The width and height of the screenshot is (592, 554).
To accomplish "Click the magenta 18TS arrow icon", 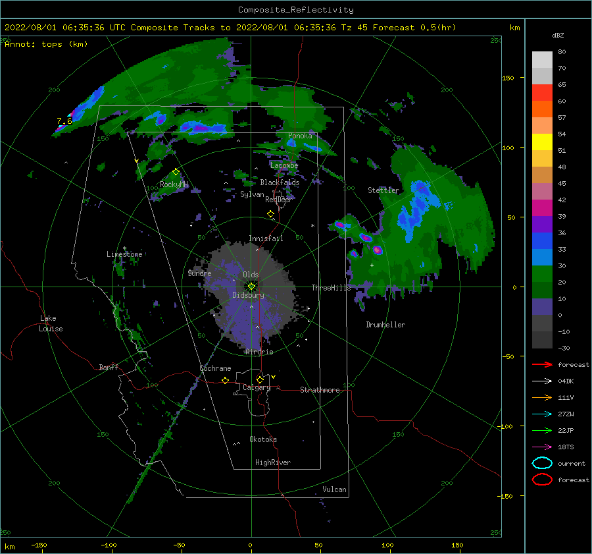I will click(x=542, y=447).
